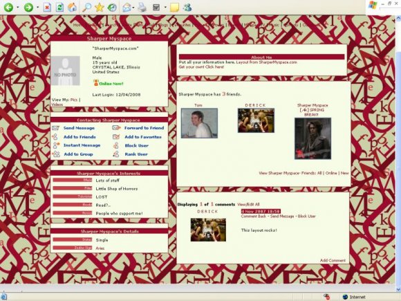401x301 pixels.
Task: Open Tom's friend profile photo
Action: pyautogui.click(x=199, y=123)
